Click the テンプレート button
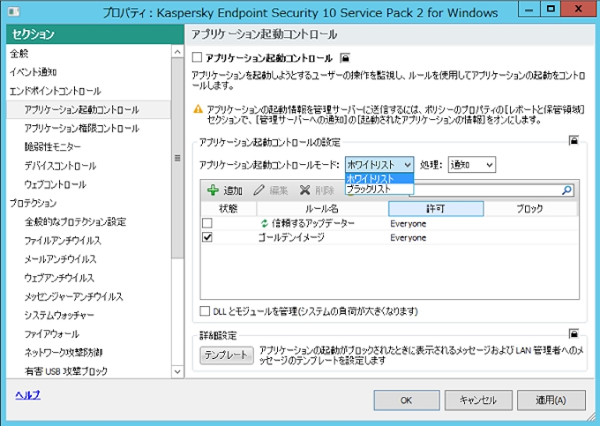This screenshot has height=426, width=600. (x=225, y=355)
